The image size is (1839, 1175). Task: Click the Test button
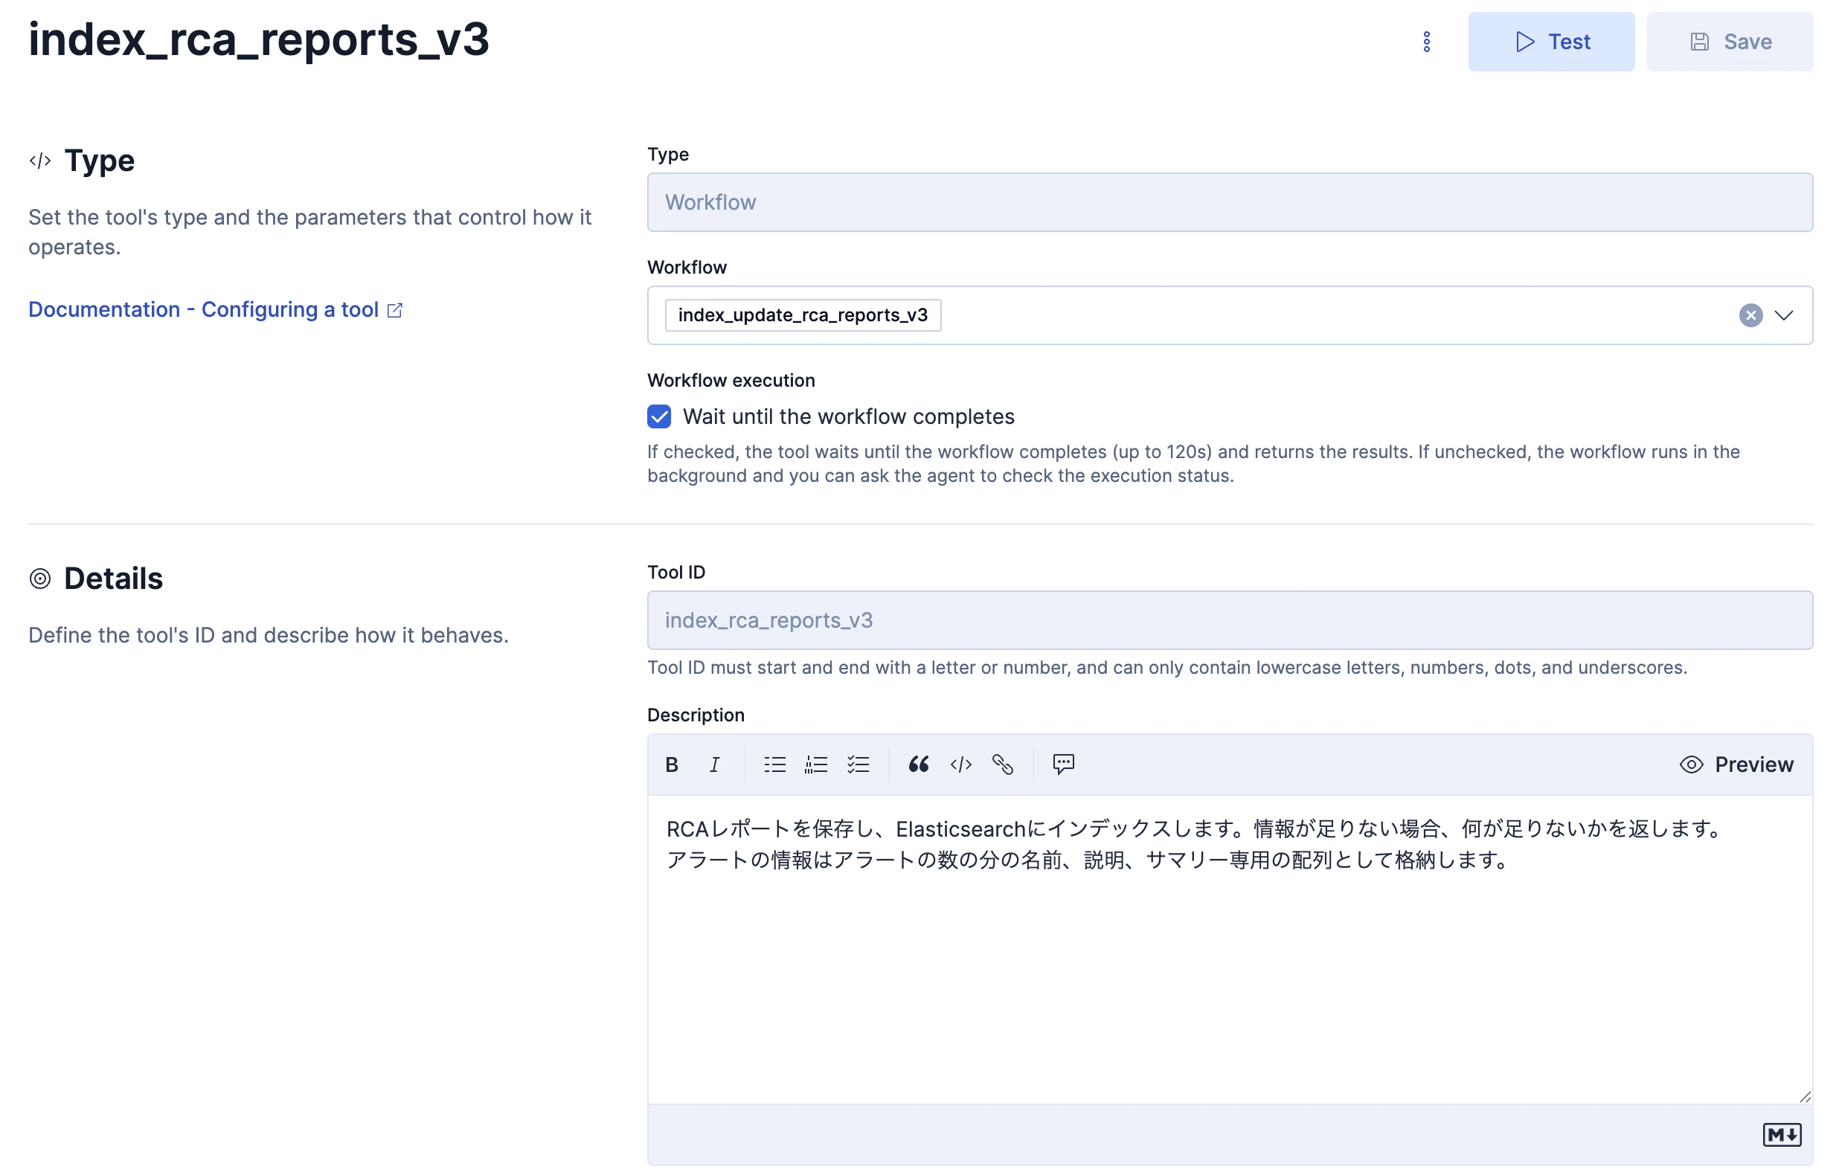pyautogui.click(x=1551, y=42)
